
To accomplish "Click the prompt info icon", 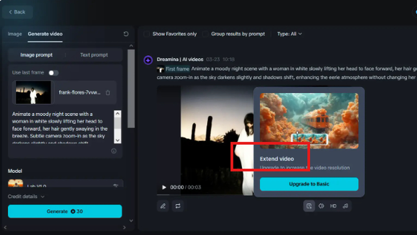I will point(114,151).
